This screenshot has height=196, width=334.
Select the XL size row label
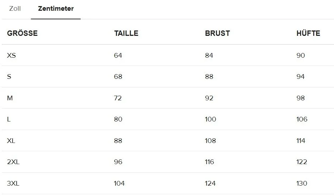(x=11, y=141)
